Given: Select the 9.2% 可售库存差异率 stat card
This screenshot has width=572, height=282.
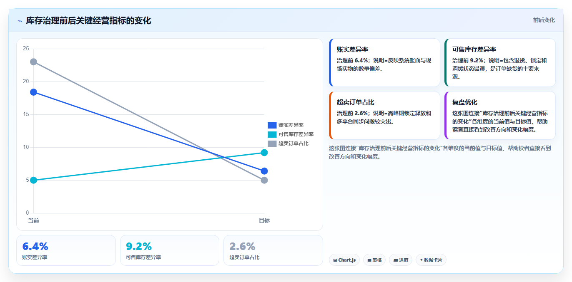Looking at the screenshot, I should [x=170, y=250].
